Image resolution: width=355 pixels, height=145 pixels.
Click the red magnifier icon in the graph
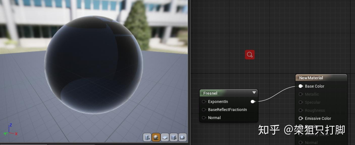coord(250,54)
